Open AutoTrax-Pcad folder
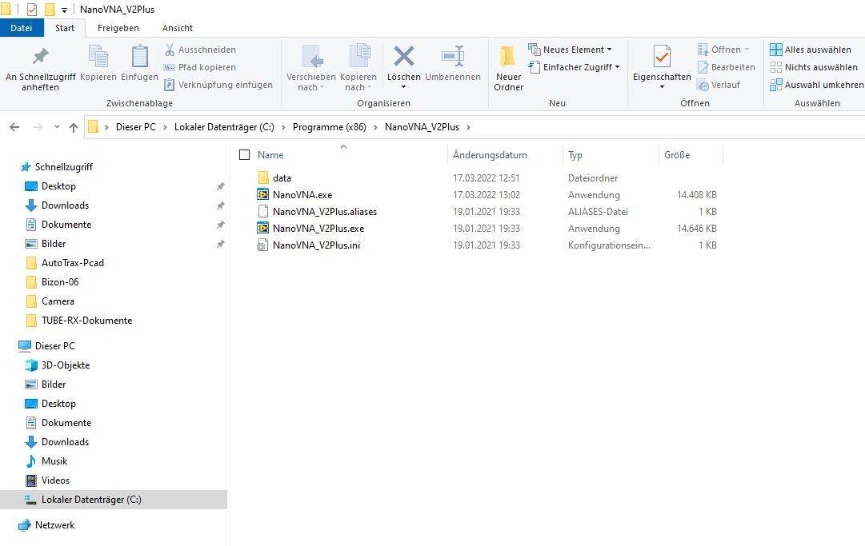 (x=72, y=263)
